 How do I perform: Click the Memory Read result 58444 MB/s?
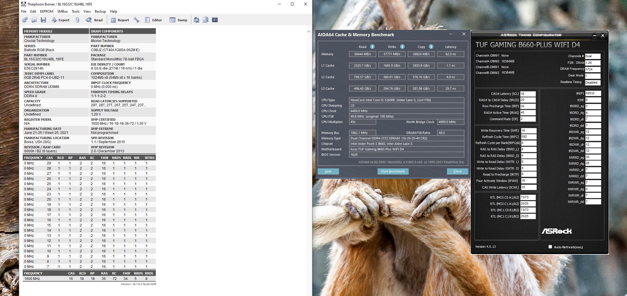pyautogui.click(x=363, y=54)
